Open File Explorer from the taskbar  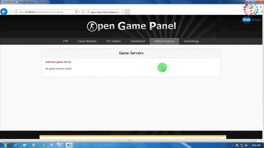tap(25, 145)
